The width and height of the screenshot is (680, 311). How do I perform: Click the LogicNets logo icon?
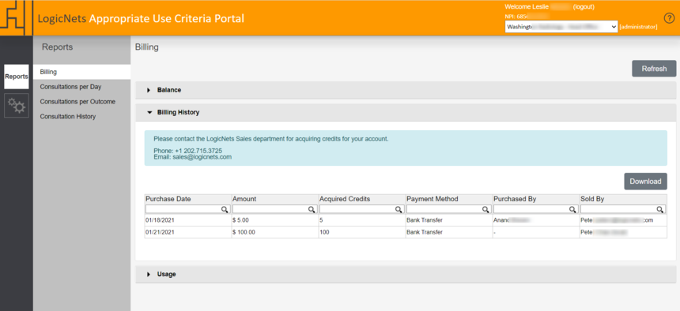[x=17, y=17]
